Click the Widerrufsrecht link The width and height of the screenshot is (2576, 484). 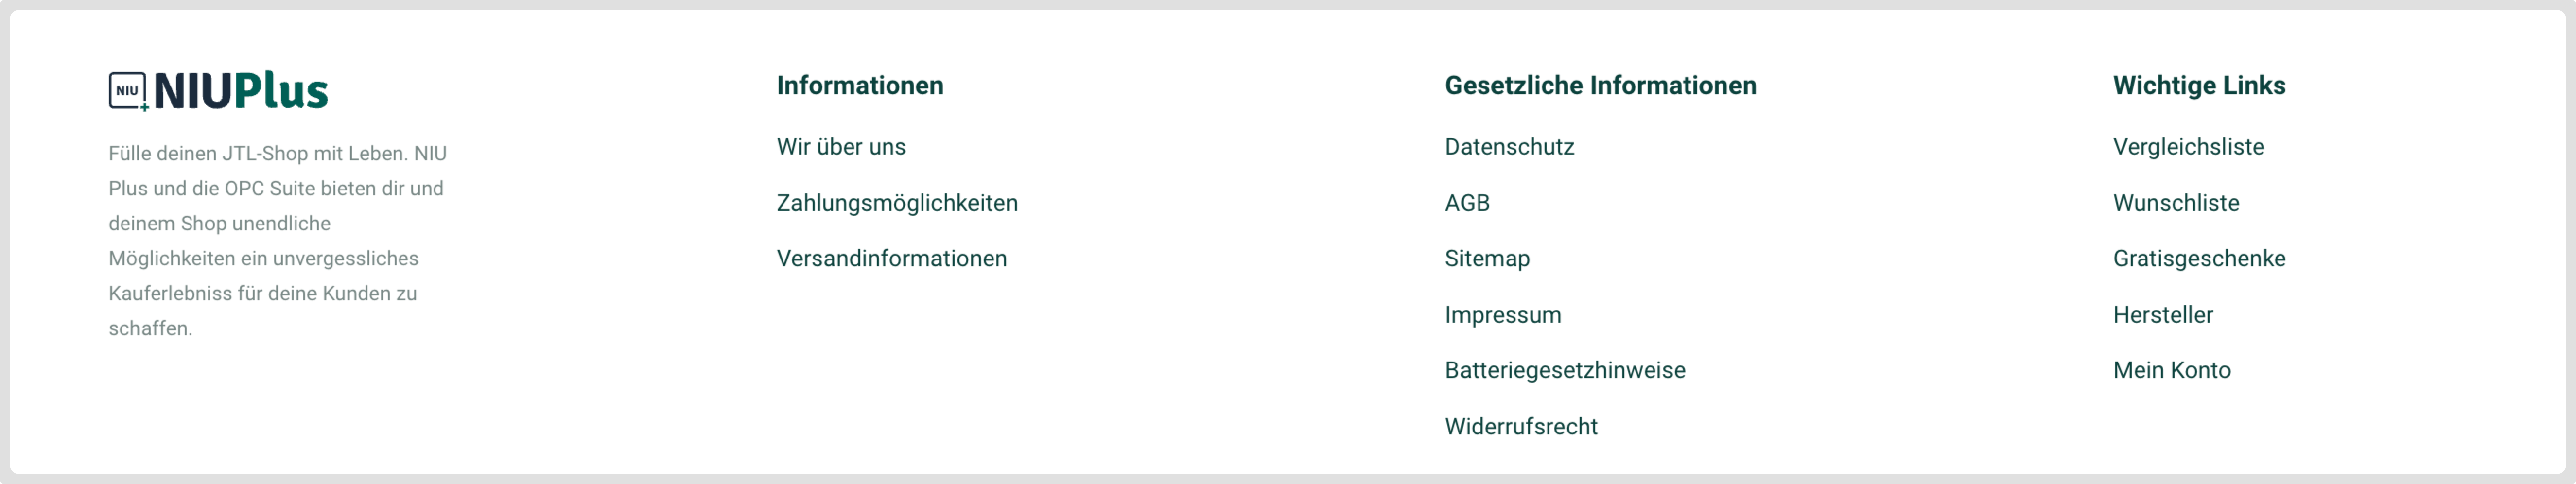(x=1521, y=427)
